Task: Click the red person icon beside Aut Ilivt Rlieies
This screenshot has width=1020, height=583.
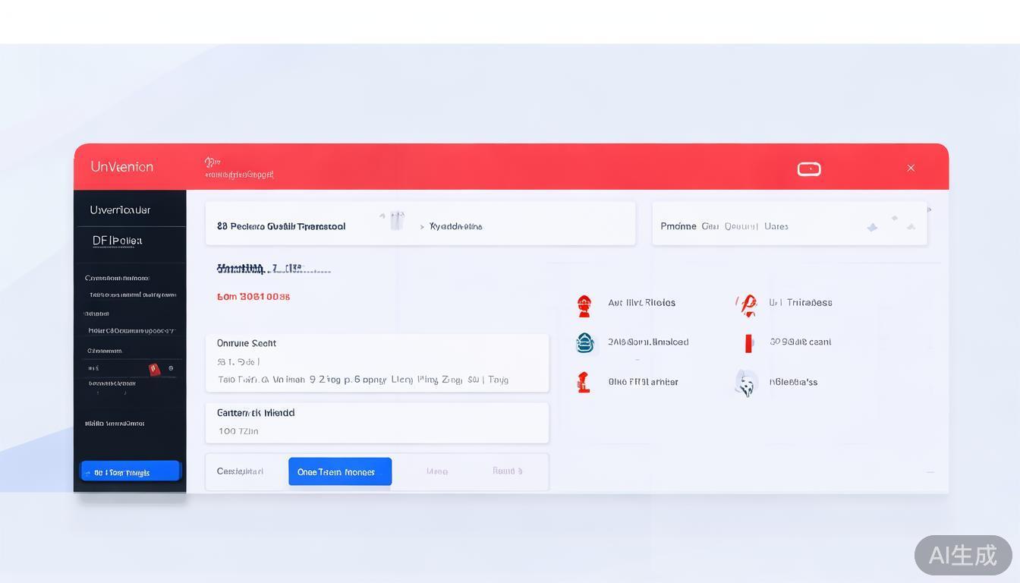Action: tap(584, 305)
